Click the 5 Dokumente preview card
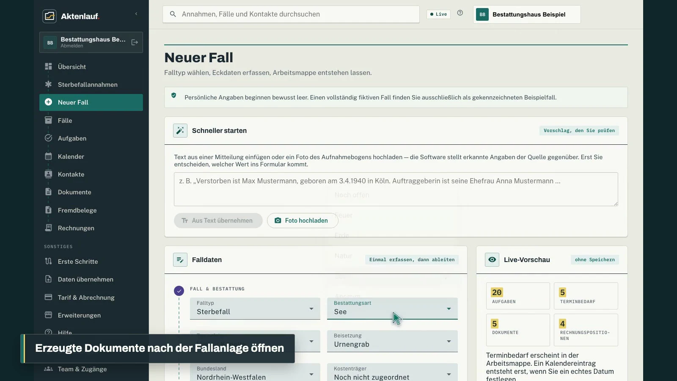This screenshot has height=381, width=677. (x=518, y=330)
